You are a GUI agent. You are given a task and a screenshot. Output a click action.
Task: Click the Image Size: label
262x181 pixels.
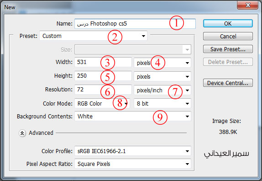(226, 121)
